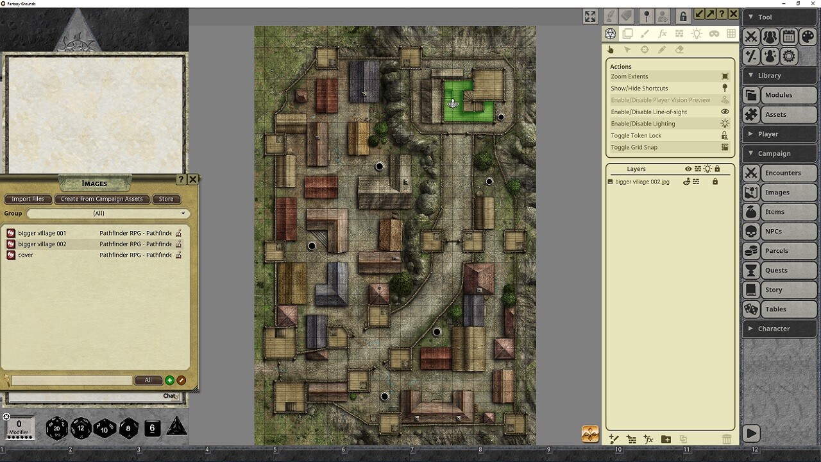821x462 pixels.
Task: Open the grid settings panel tab
Action: coord(731,33)
